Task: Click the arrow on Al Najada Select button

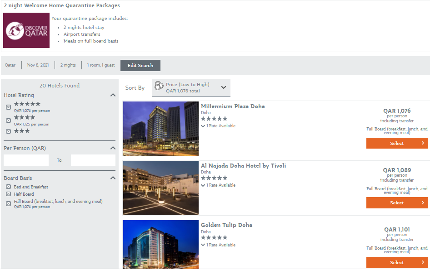Action: 423,203
